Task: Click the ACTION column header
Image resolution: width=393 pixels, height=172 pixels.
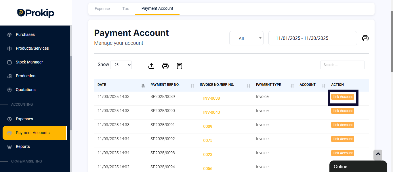Action: tap(337, 85)
